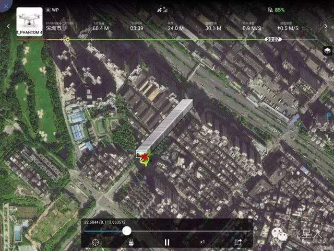Tap the WP flight mode indicator
Screen dimensions: 334x251
(x=52, y=10)
